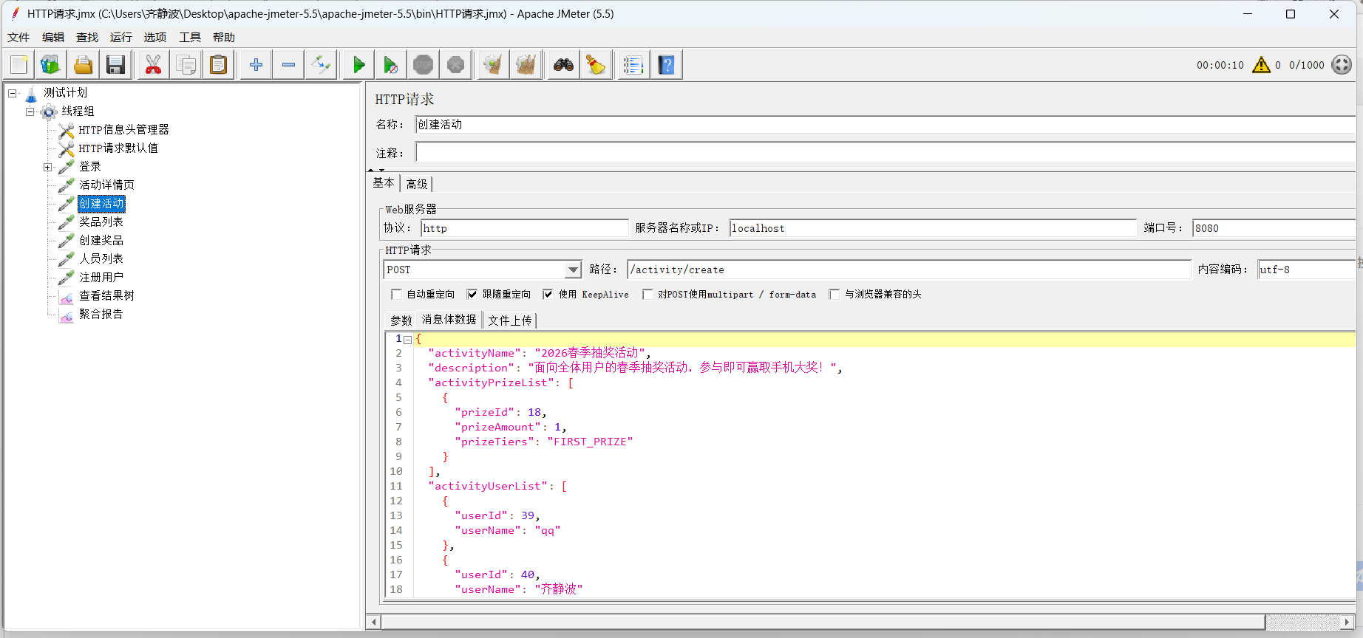Viewport: 1363px width, 638px height.
Task: Expand all tree nodes with plus icon
Action: click(x=256, y=65)
